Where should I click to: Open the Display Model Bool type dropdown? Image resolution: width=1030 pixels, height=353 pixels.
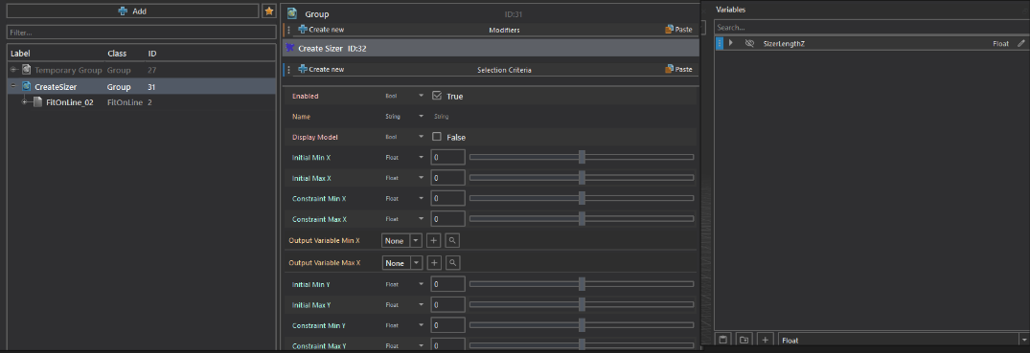[421, 137]
